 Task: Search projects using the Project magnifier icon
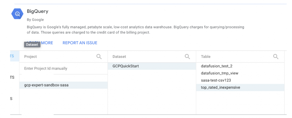coord(99,57)
